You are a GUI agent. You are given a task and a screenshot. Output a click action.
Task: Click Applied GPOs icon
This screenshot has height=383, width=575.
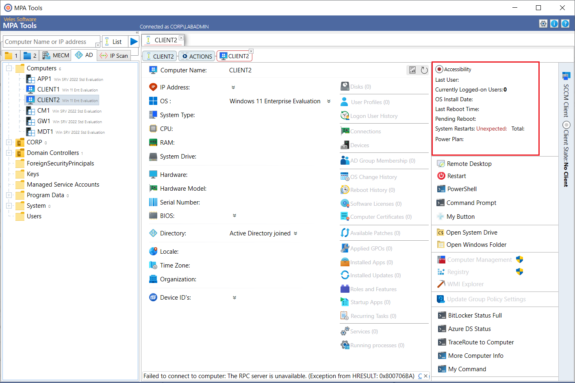(x=345, y=248)
